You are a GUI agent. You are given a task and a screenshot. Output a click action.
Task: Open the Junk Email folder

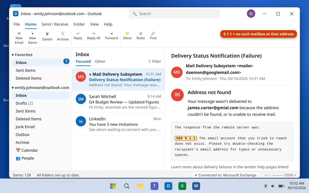[x=40, y=127]
